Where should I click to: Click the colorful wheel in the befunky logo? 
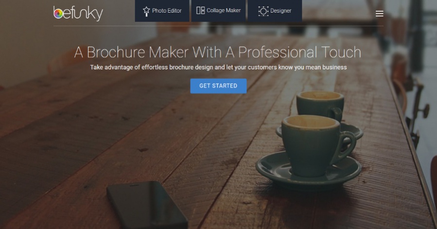click(x=58, y=14)
